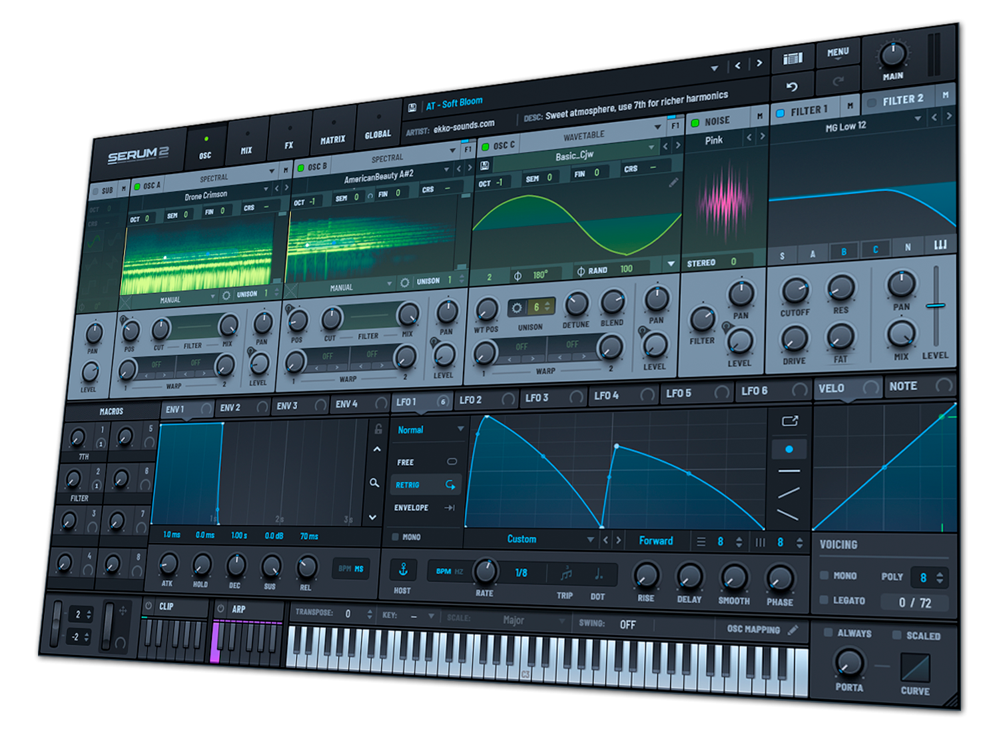Click the redo arrow icon
This screenshot has width=999, height=733.
point(838,83)
